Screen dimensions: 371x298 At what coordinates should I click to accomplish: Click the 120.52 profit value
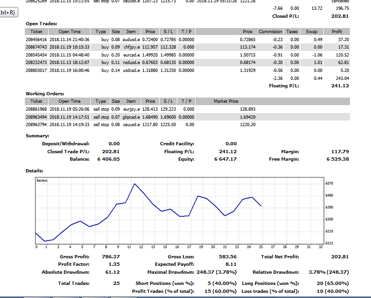point(342,55)
